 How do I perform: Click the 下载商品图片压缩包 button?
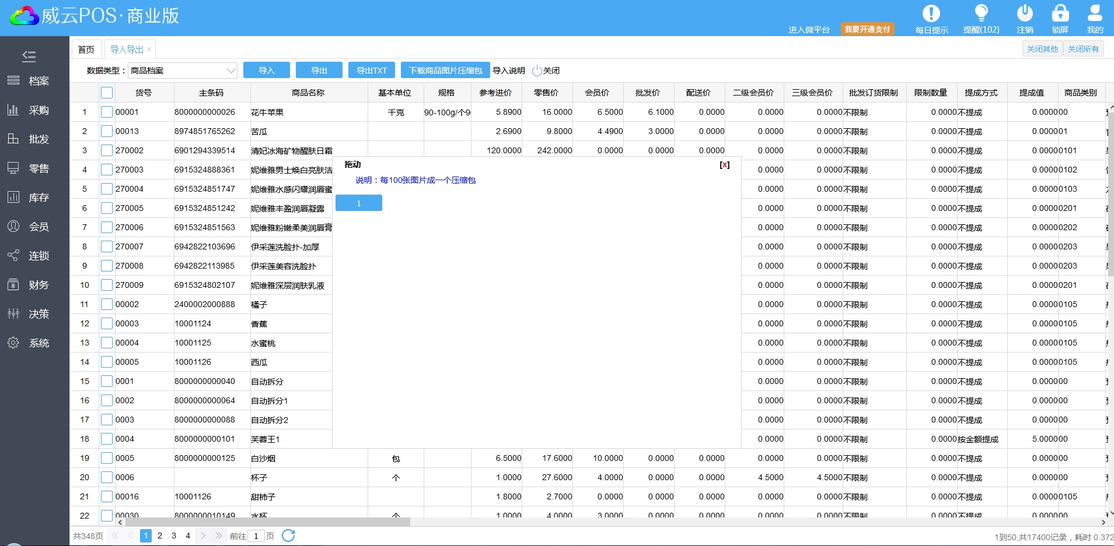tap(445, 71)
